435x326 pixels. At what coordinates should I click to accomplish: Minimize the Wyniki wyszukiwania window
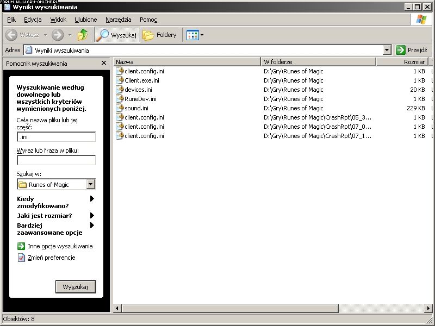408,7
